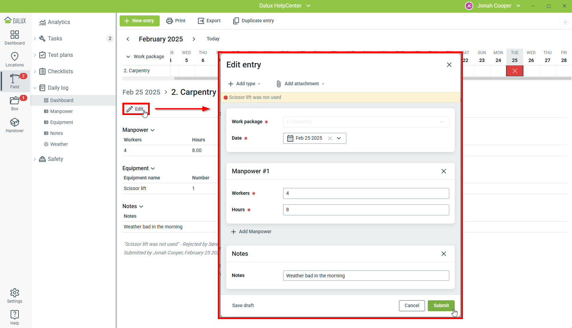
Task: Submit the edited entry
Action: pyautogui.click(x=441, y=306)
